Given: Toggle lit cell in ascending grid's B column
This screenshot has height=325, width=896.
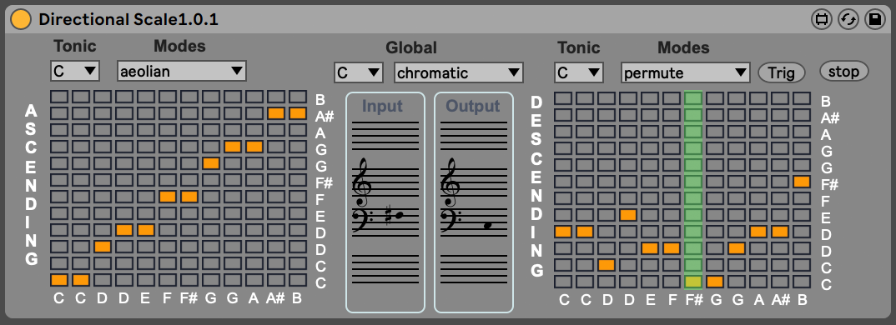Looking at the screenshot, I should click(x=298, y=113).
